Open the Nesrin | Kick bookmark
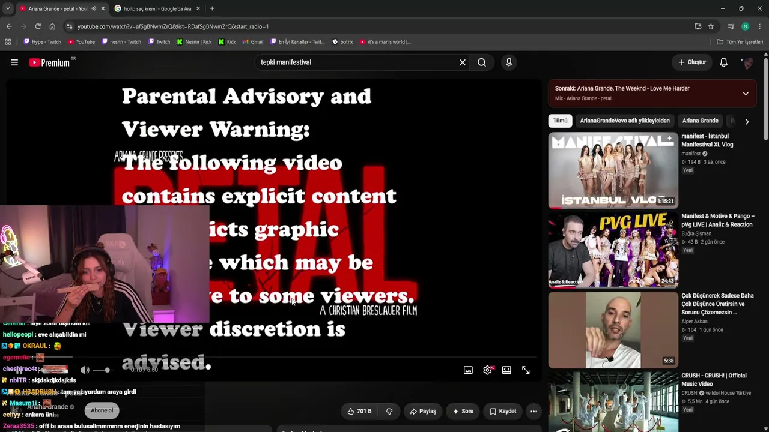 [194, 42]
